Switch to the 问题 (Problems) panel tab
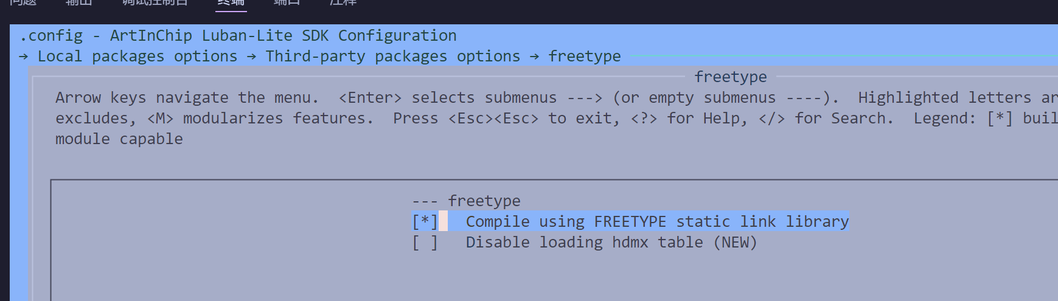The image size is (1058, 301). pos(23,2)
